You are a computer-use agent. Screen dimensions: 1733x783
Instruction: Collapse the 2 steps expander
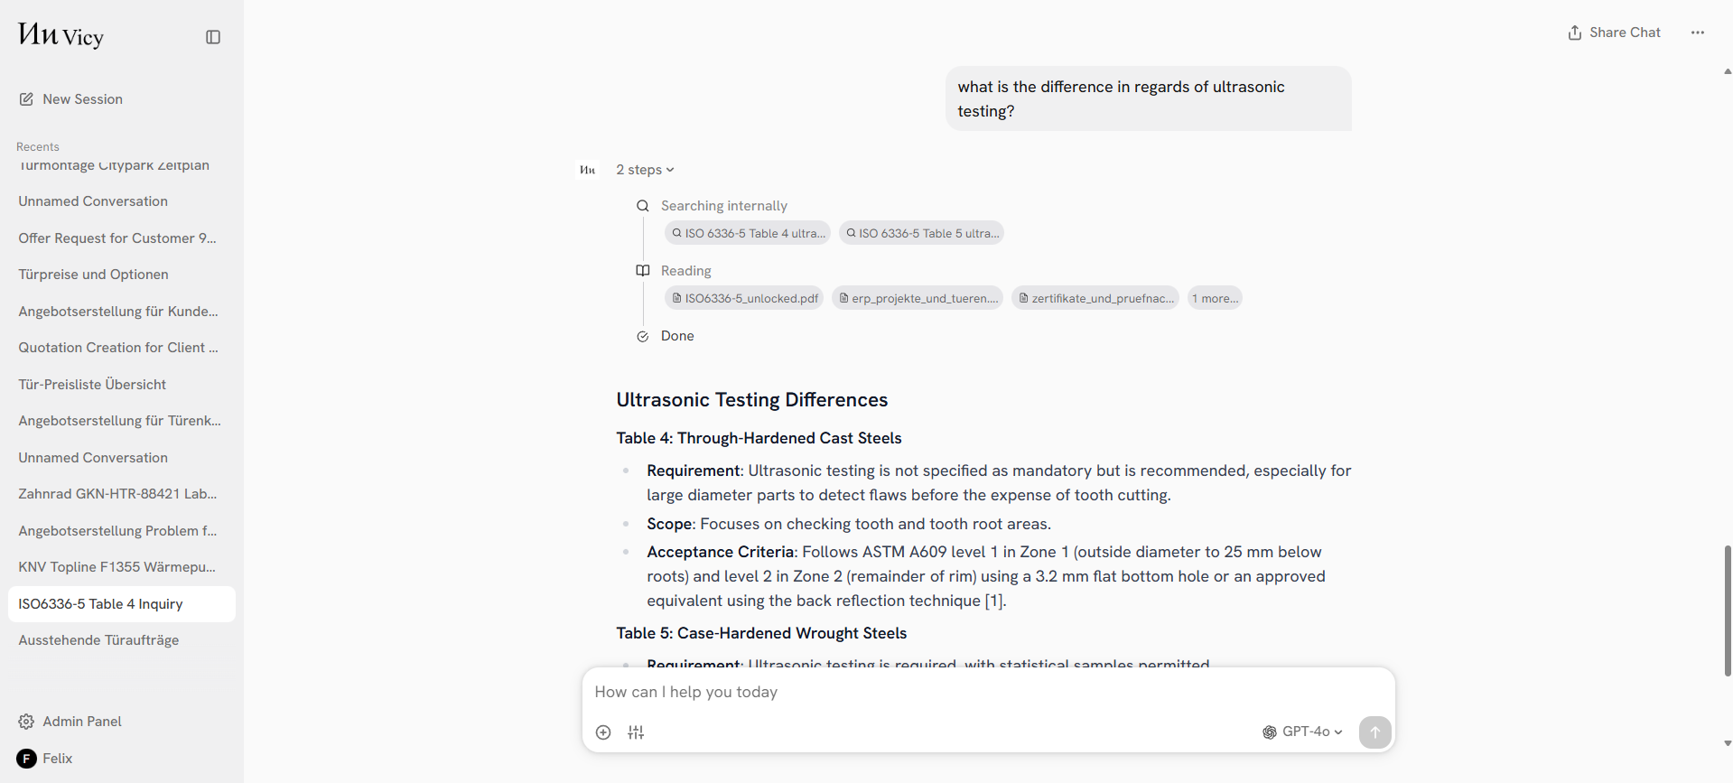point(645,170)
